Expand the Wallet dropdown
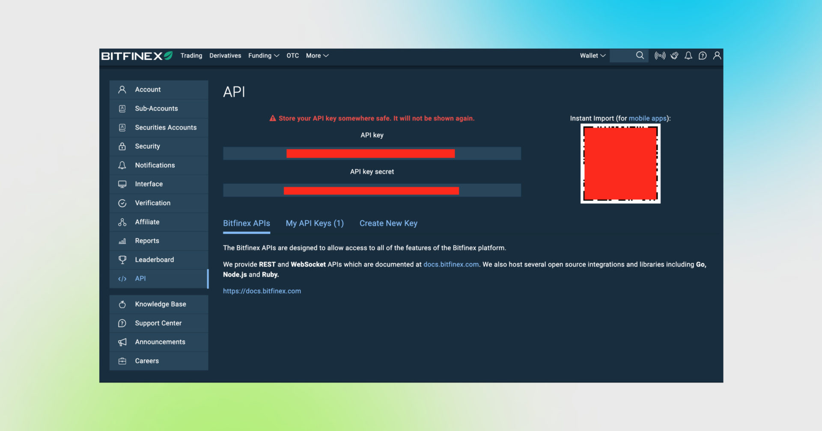Screen dimensions: 822x431 point(592,56)
